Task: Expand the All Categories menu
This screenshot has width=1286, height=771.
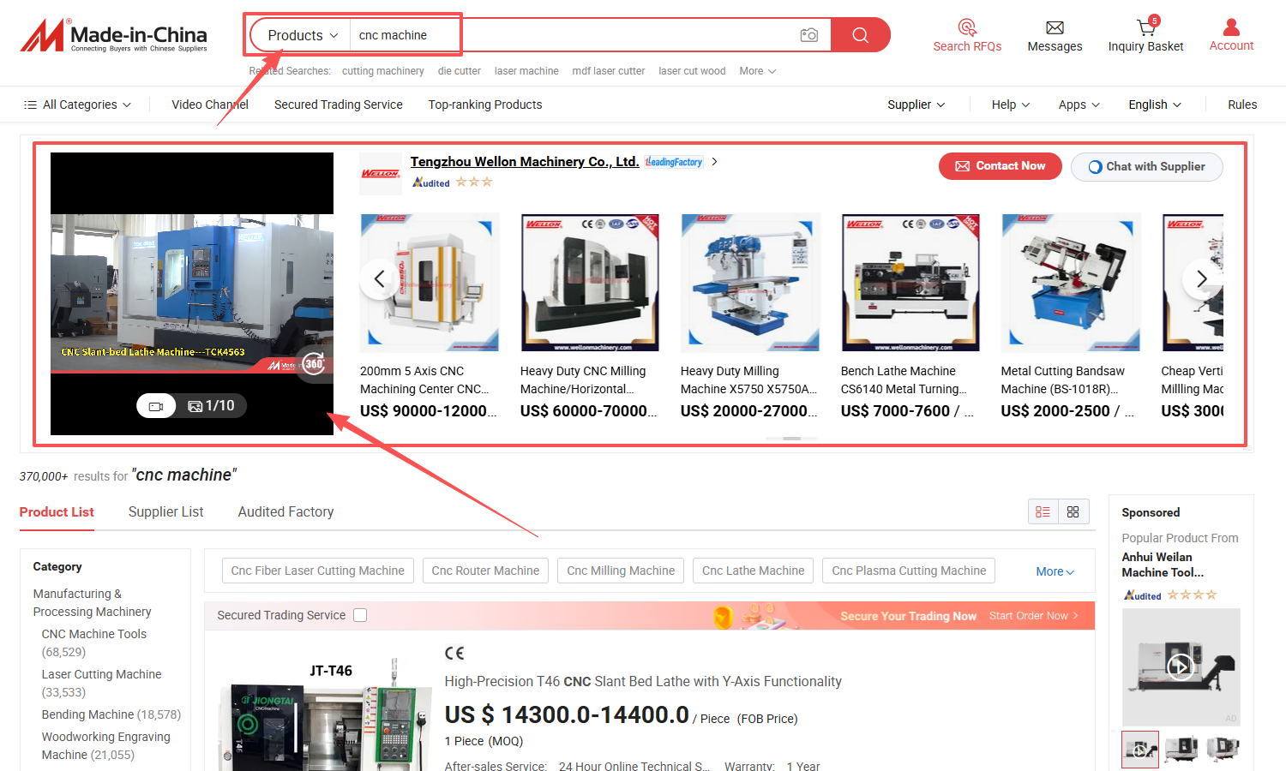Action: 78,105
